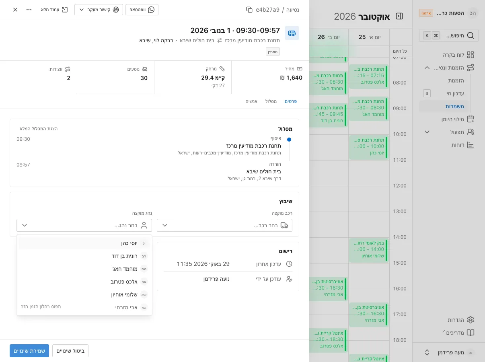Open trip in full page via עמוד מלא
The image size is (485, 362).
[54, 10]
